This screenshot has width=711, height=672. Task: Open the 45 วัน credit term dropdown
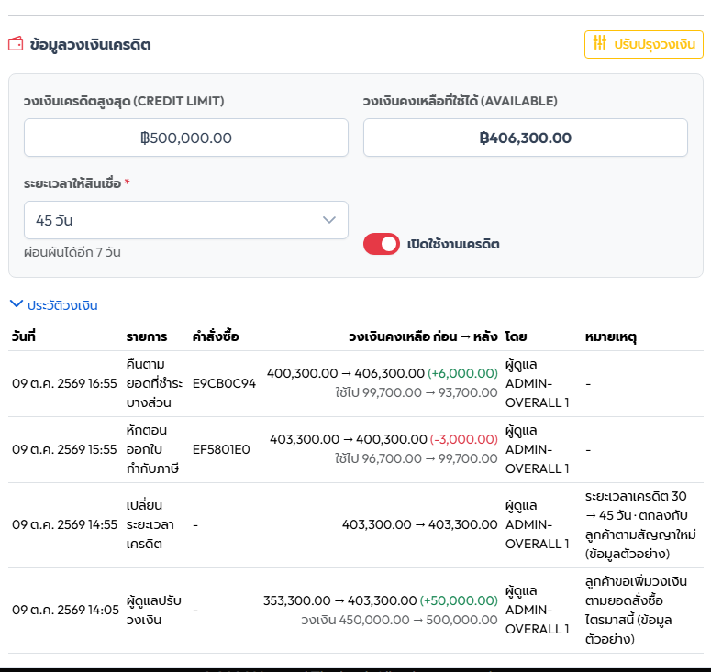click(186, 220)
